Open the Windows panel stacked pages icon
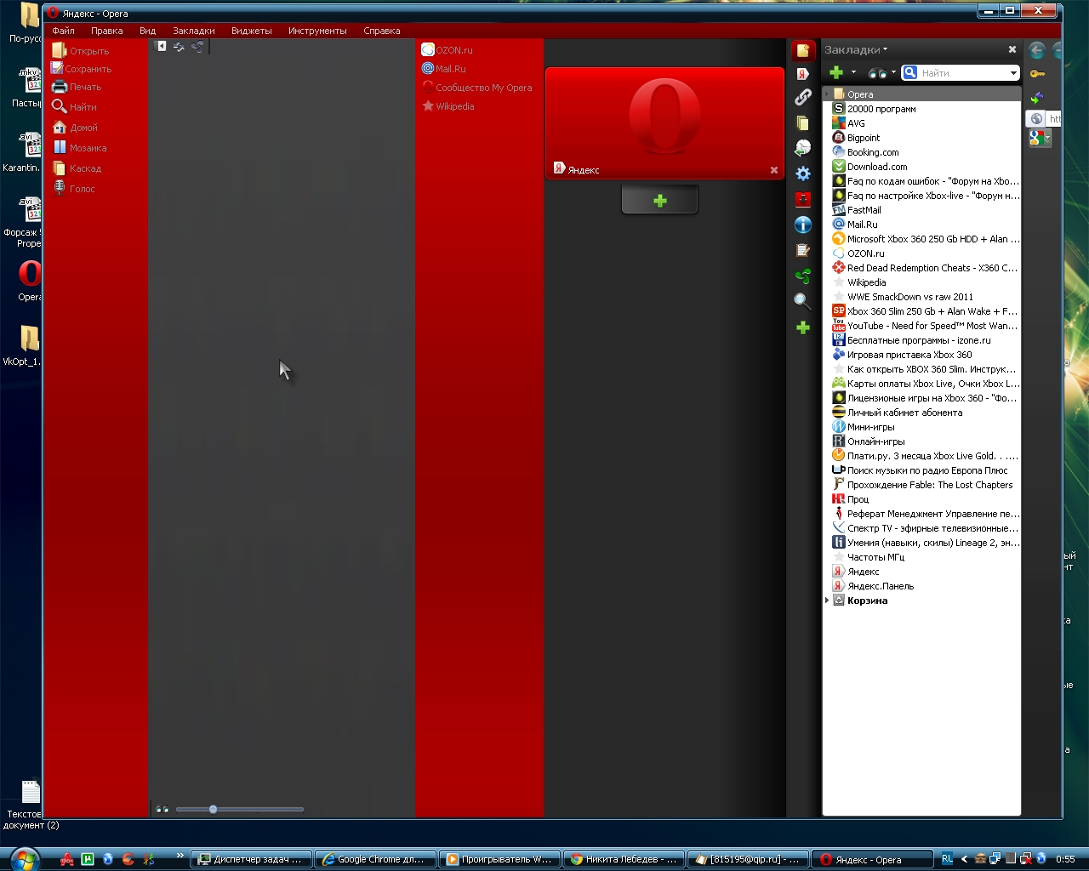 802,123
